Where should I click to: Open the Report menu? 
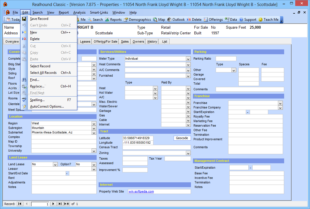(64, 12)
